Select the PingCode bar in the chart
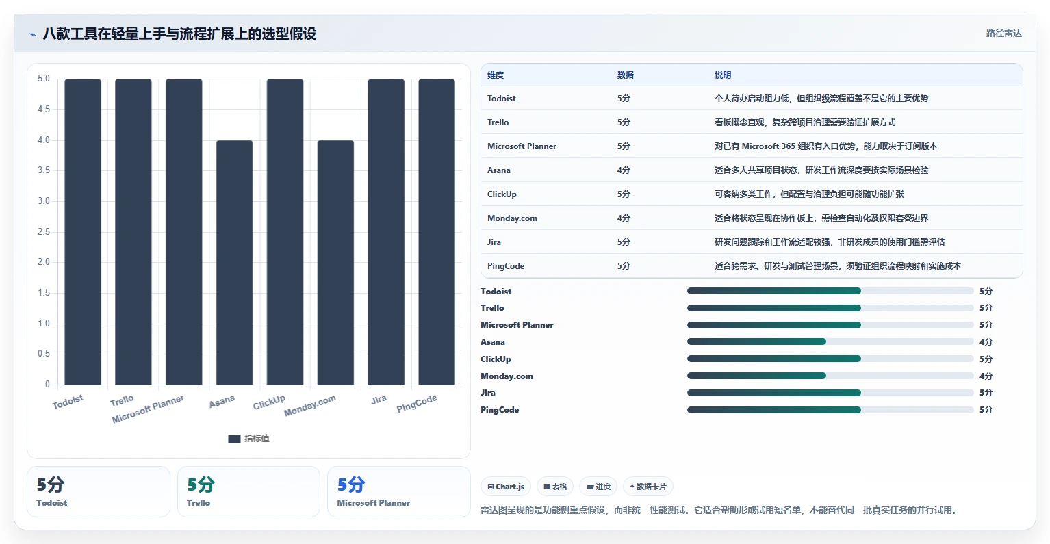The width and height of the screenshot is (1050, 544). click(x=437, y=232)
